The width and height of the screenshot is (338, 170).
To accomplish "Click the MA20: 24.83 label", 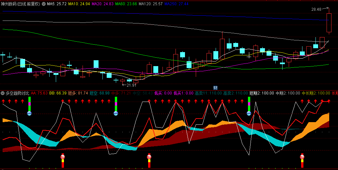I will point(102,4).
